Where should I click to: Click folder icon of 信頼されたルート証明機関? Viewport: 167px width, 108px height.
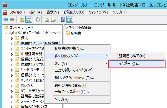tap(17, 43)
